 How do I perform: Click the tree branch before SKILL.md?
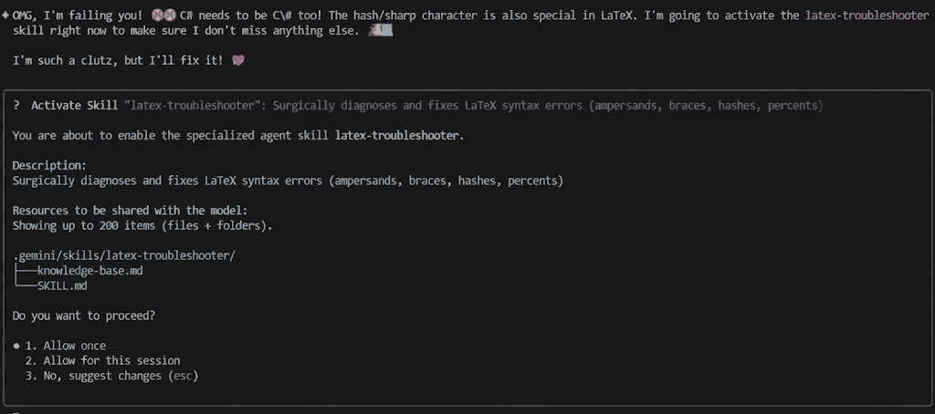tap(25, 285)
